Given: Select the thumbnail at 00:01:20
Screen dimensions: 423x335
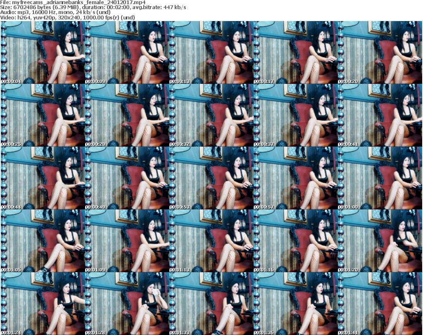Looking at the screenshot, I should (380, 241).
